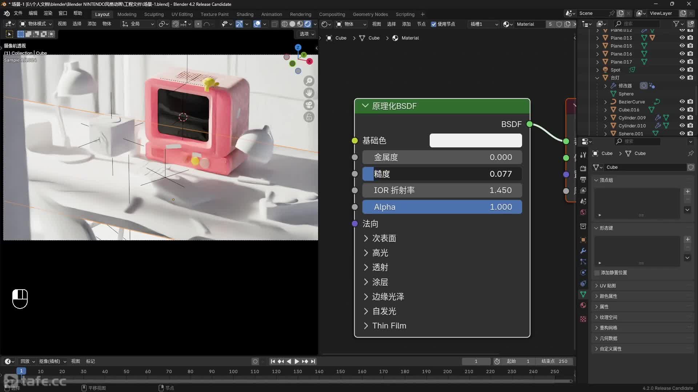Open the 节点 menu in node editor
The image size is (698, 392).
[x=421, y=24]
